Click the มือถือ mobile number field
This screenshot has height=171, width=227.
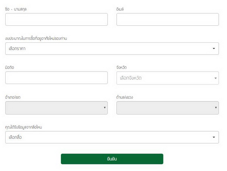[x=56, y=78]
